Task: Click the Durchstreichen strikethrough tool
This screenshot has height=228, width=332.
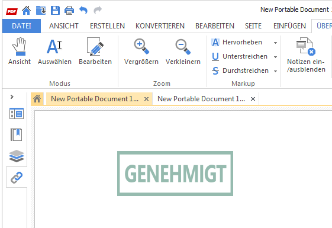Action: 240,70
